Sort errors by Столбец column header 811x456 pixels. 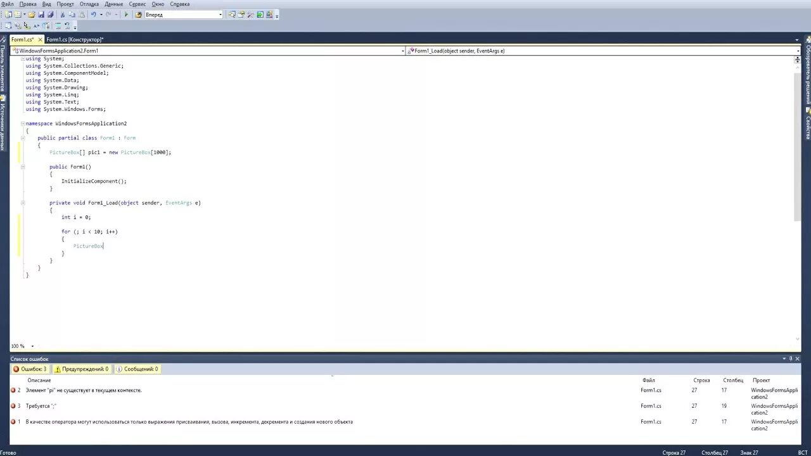(733, 380)
